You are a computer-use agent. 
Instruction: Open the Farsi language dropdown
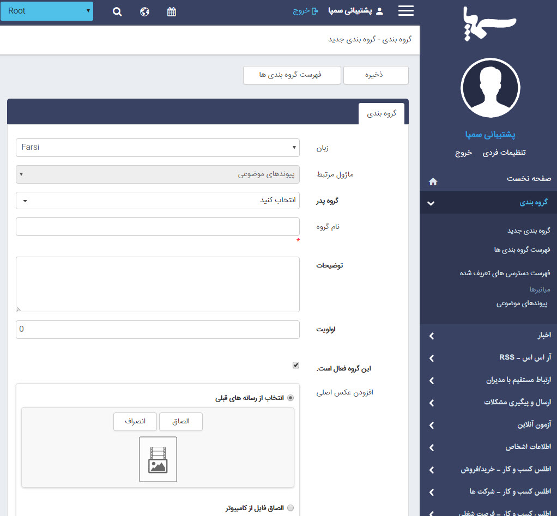point(158,147)
